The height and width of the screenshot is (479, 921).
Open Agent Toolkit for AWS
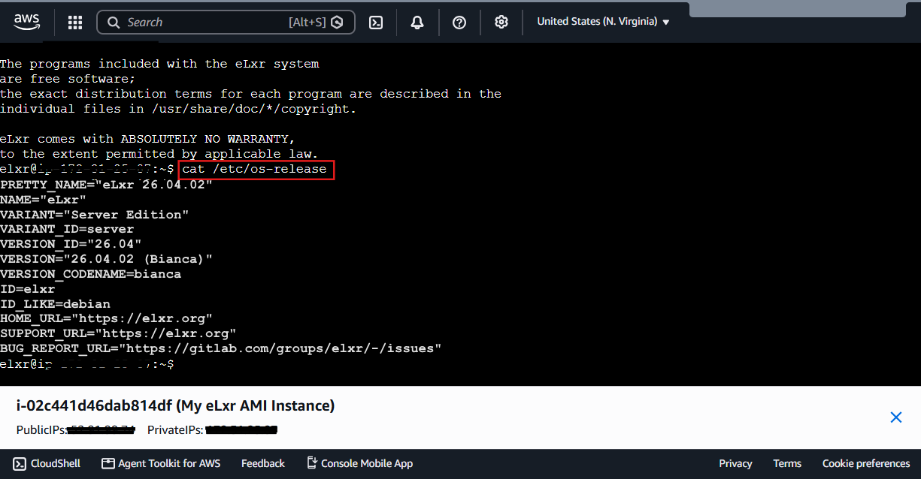coord(161,463)
